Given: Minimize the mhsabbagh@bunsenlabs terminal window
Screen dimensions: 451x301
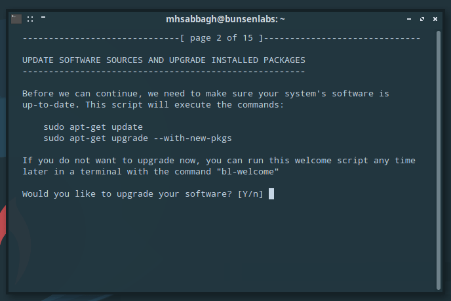Looking at the screenshot, I should pyautogui.click(x=409, y=19).
